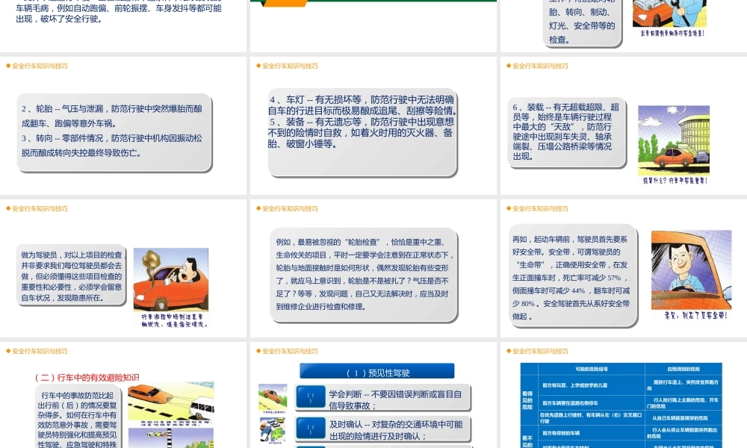
Task: Click the mechanic with wrench cartoon at top right
Action: 669,13
